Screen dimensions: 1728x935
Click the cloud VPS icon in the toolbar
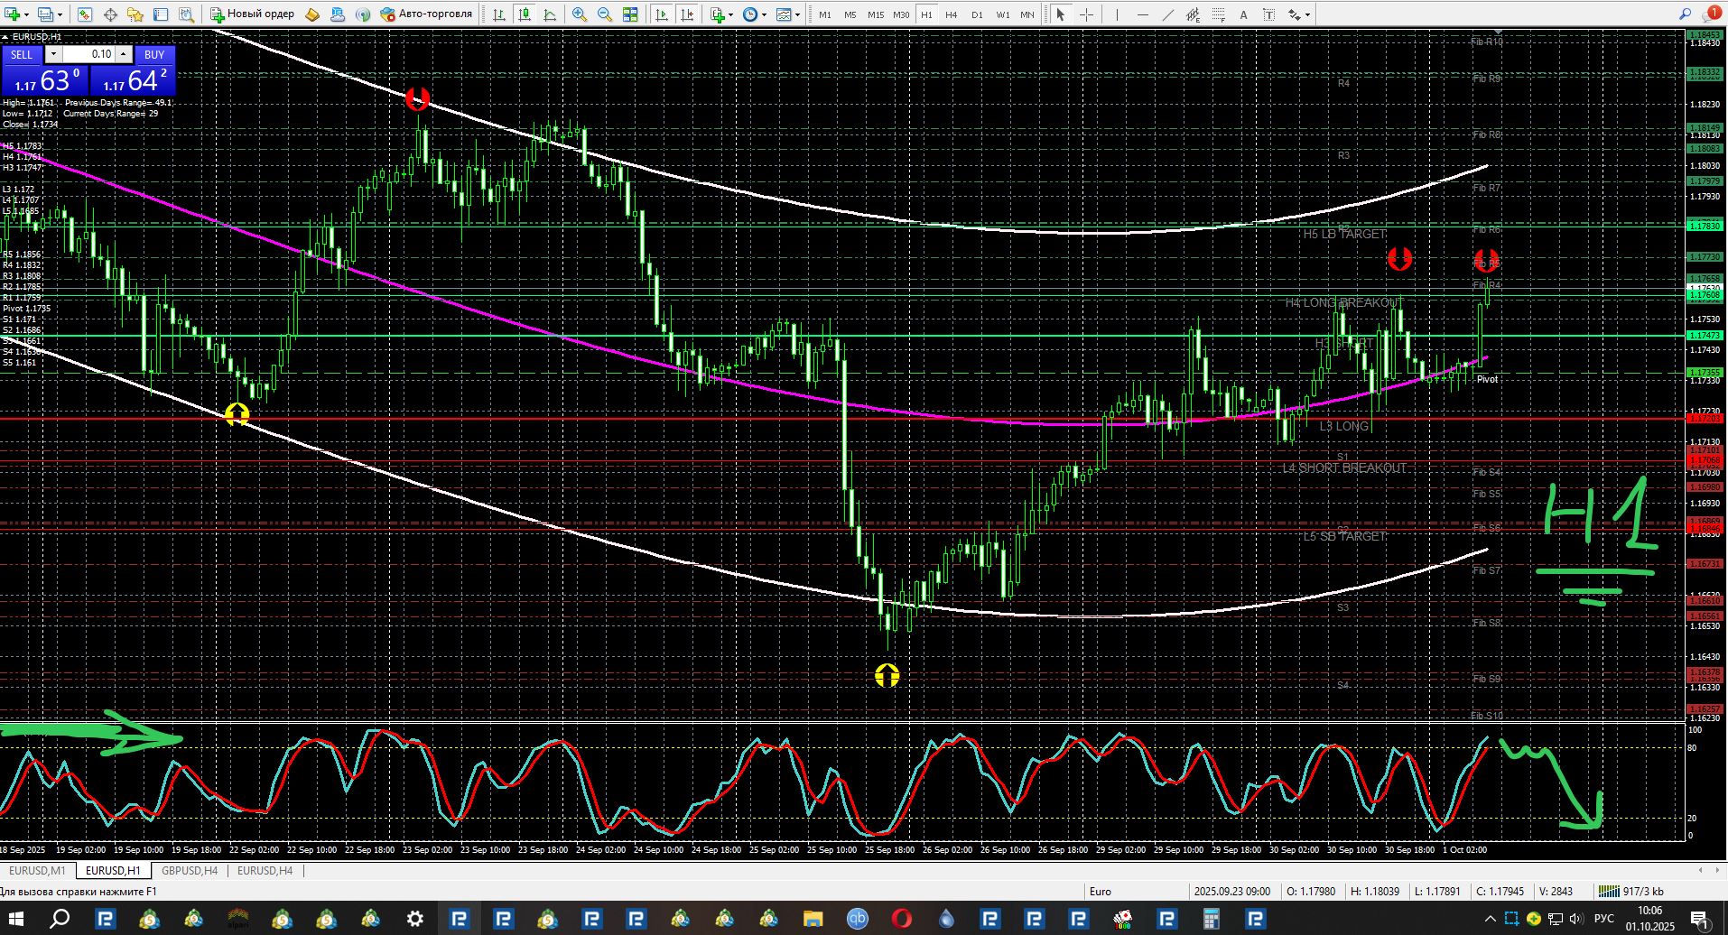point(338,14)
